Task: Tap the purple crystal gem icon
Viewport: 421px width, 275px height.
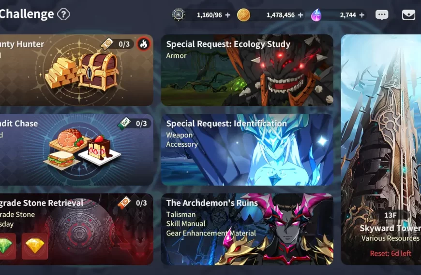Action: 316,15
